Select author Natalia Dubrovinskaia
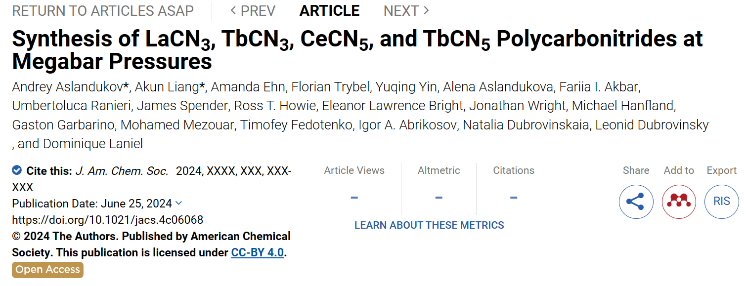The image size is (746, 286). click(526, 125)
